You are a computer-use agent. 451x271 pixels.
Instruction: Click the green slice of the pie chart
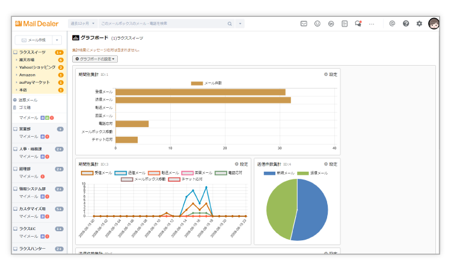280,209
